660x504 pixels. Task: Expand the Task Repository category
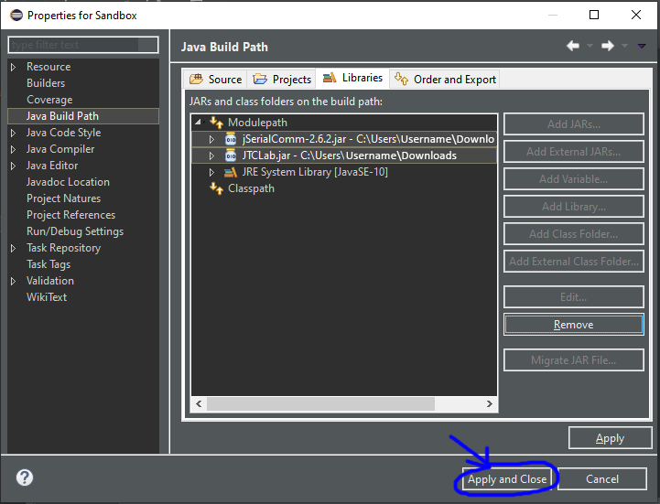tap(13, 248)
